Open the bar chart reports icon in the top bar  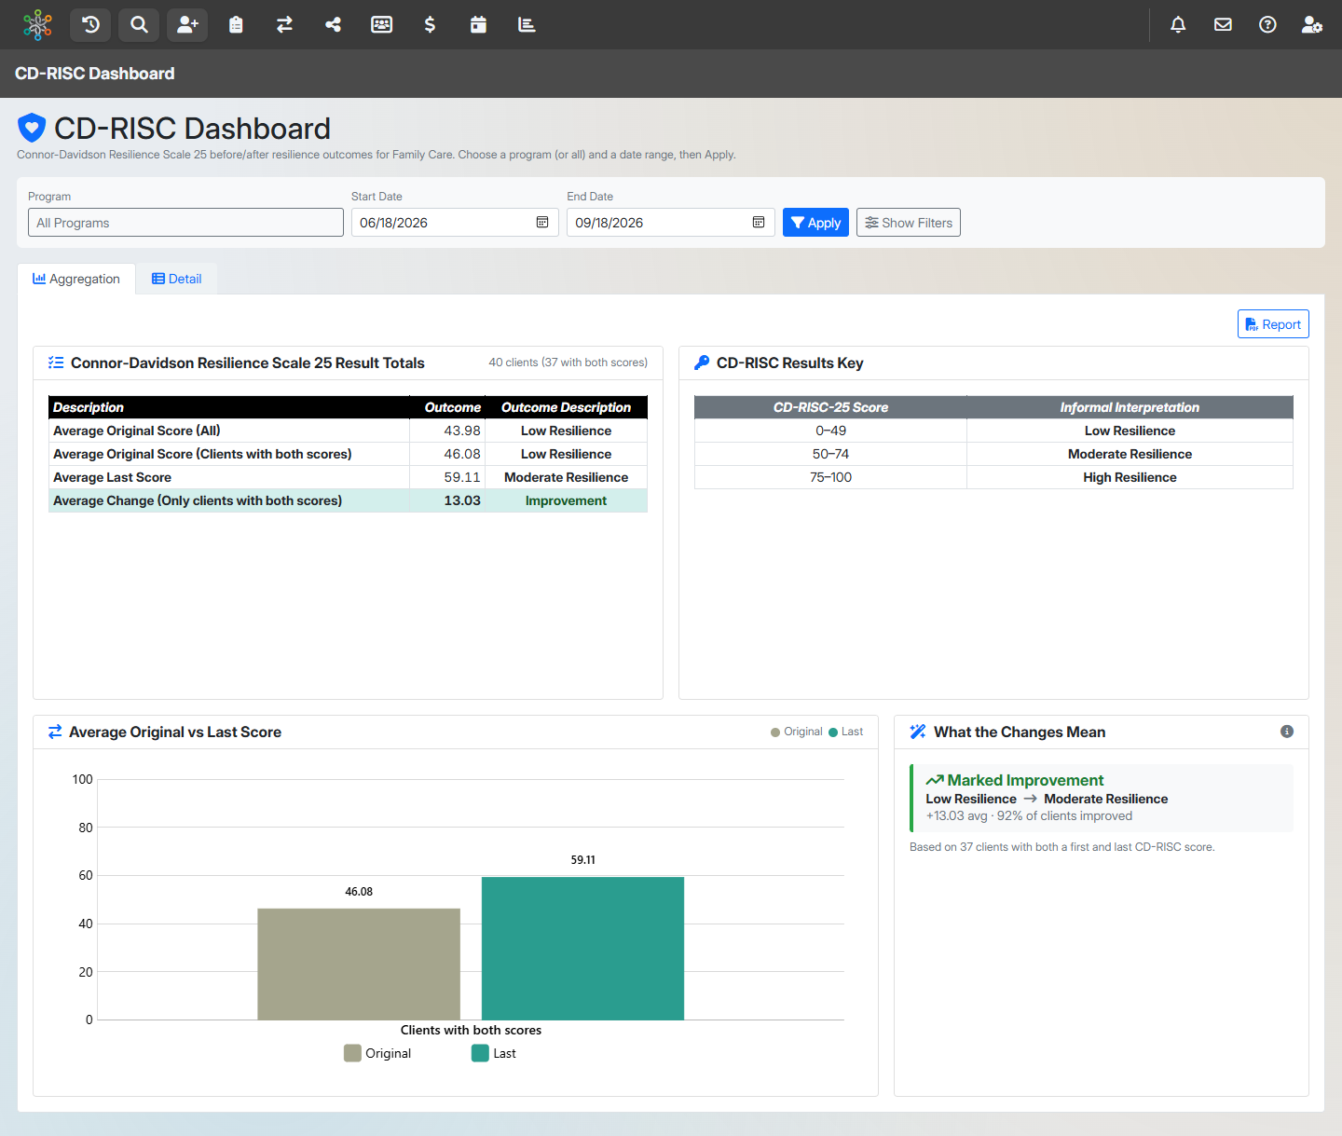point(527,25)
